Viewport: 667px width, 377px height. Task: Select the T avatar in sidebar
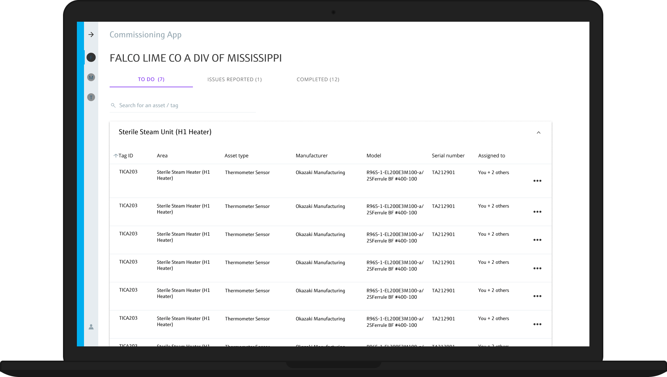(x=91, y=97)
